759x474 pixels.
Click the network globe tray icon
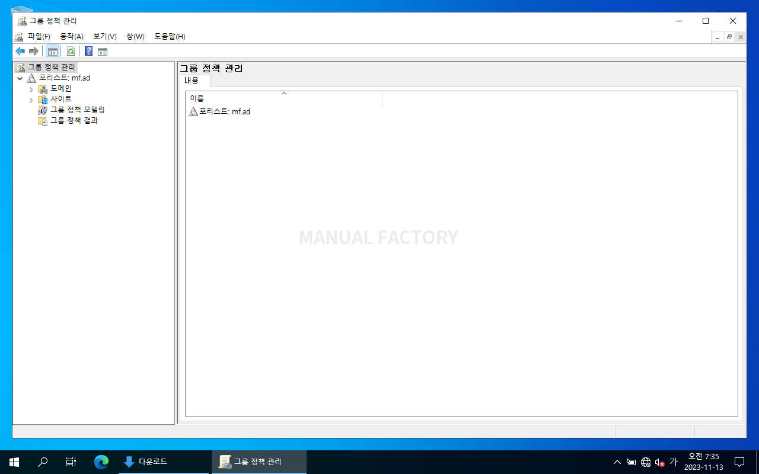(x=646, y=462)
